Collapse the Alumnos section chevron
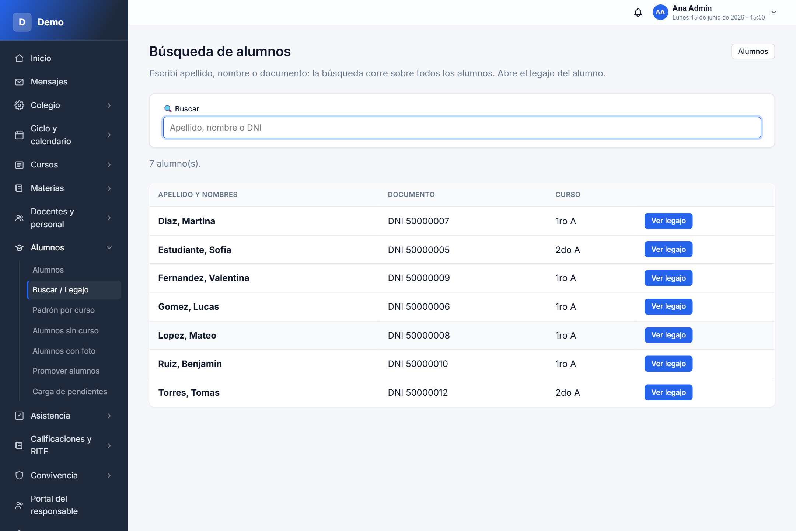This screenshot has height=531, width=796. [109, 248]
